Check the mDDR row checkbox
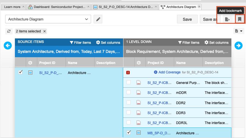Screen dimensions: 246x138 coord(129,92)
